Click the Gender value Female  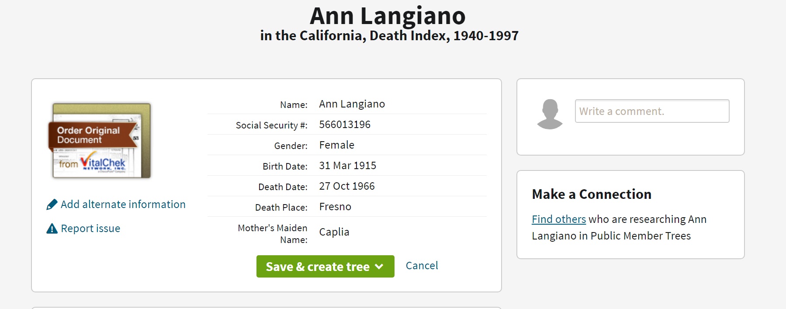[x=336, y=145]
